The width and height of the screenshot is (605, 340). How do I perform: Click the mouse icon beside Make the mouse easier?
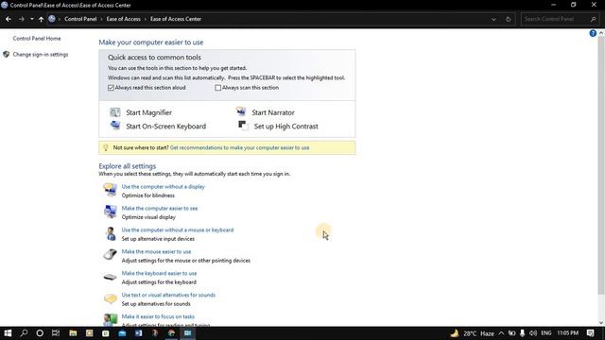pyautogui.click(x=110, y=254)
